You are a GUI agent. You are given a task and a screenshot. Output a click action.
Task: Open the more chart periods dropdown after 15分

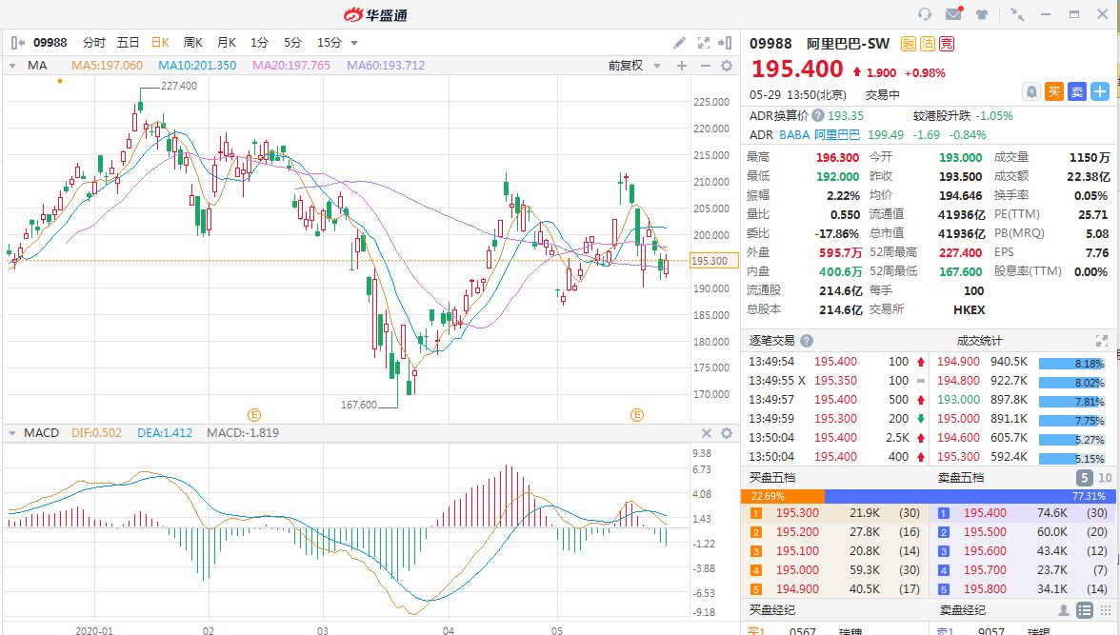pos(354,43)
